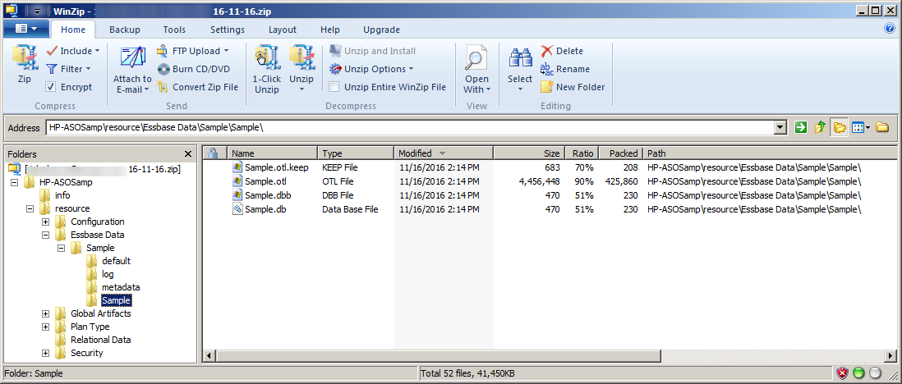
Task: Click the blue Help question mark icon
Action: (890, 28)
